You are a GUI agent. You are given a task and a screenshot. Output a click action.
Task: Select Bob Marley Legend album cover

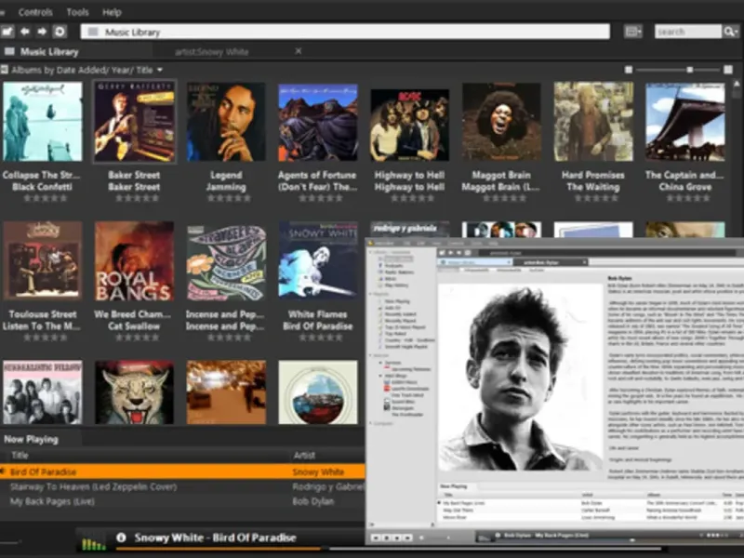[x=226, y=122]
